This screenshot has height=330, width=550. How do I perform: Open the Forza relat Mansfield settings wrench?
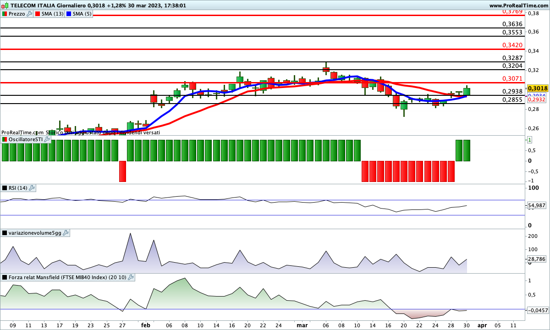(x=131, y=277)
